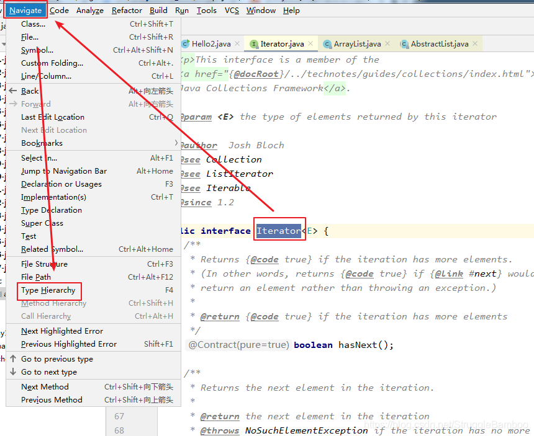Screen dimensions: 534x436
Task: Select Next Method entry
Action: [x=94, y=387]
